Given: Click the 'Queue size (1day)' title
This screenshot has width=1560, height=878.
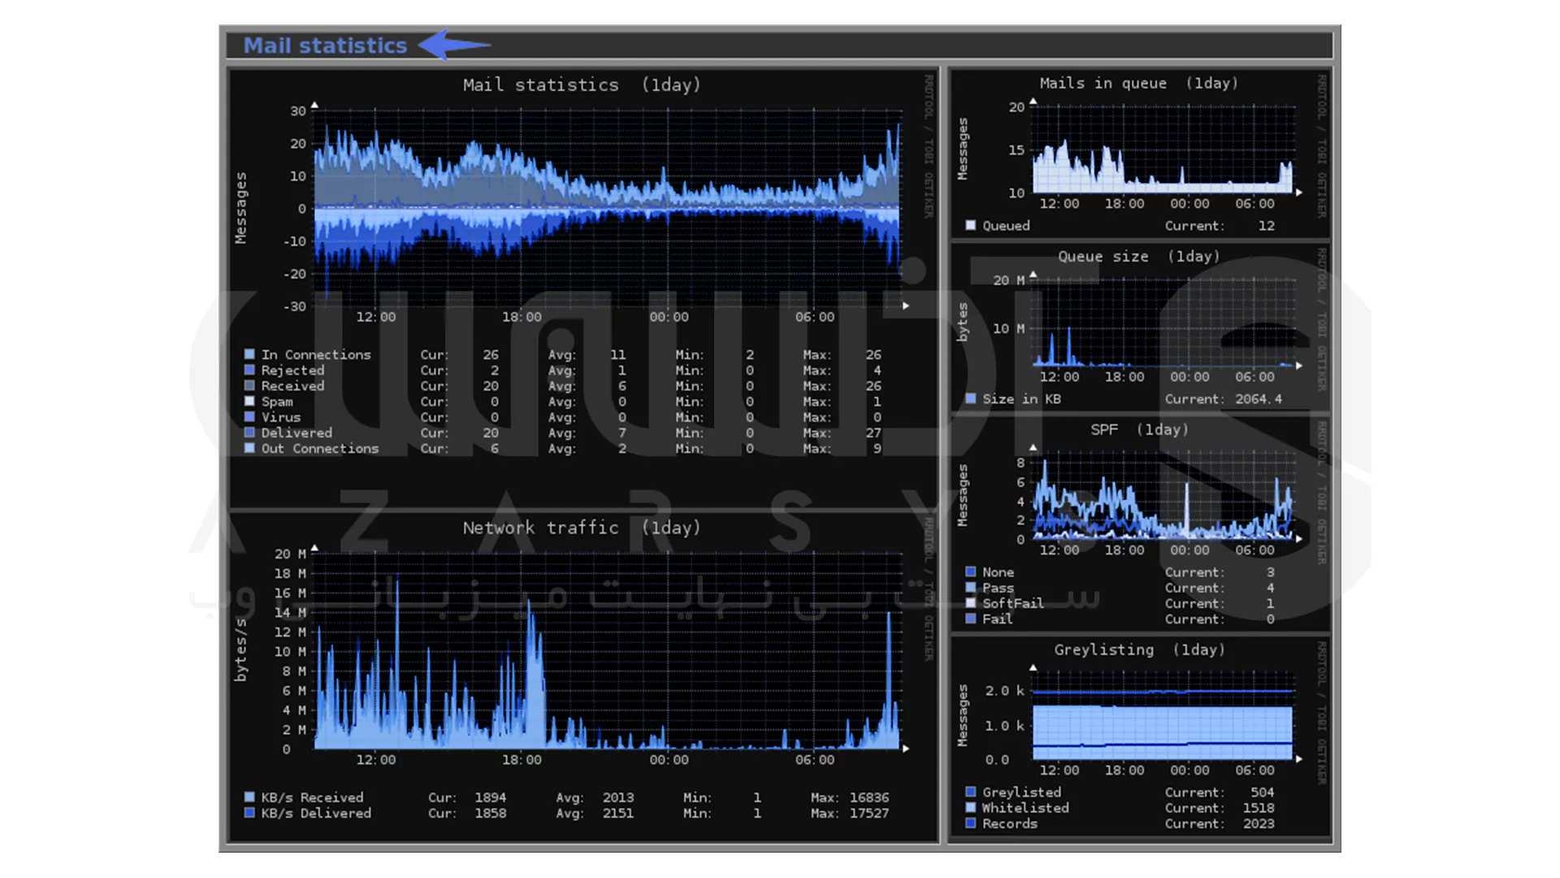Looking at the screenshot, I should coord(1139,256).
